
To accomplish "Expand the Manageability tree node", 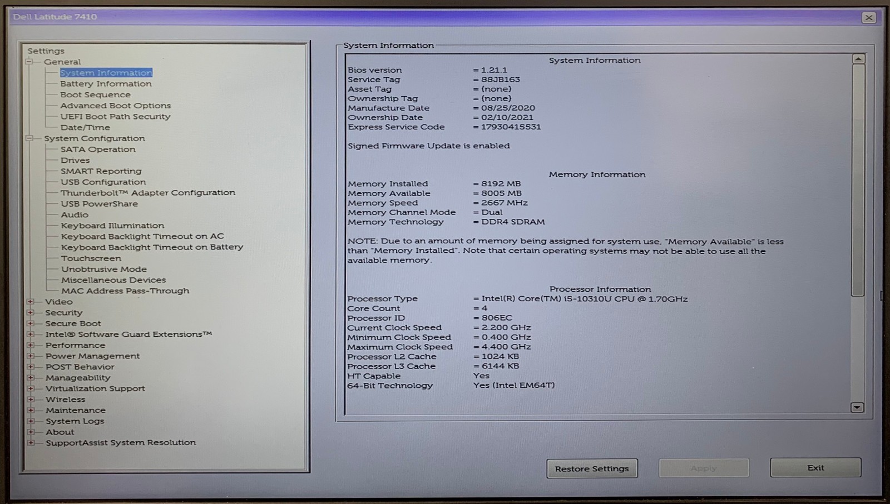I will tap(31, 378).
